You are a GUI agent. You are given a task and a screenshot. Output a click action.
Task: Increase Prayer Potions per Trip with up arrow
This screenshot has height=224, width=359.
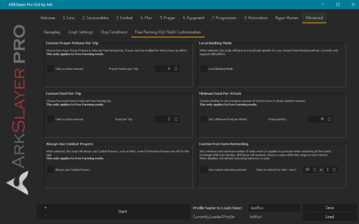[x=176, y=67]
